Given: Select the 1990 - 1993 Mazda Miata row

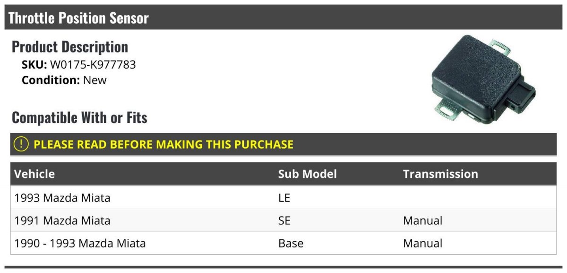Looking at the screenshot, I should point(283,243).
